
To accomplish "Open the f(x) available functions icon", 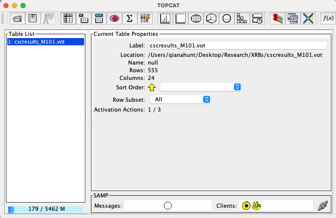I will tap(328, 19).
